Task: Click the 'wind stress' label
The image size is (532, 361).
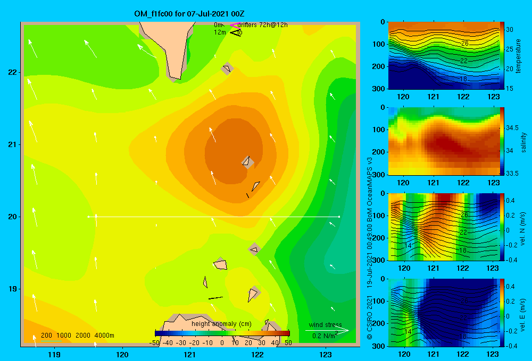Action: point(326,325)
